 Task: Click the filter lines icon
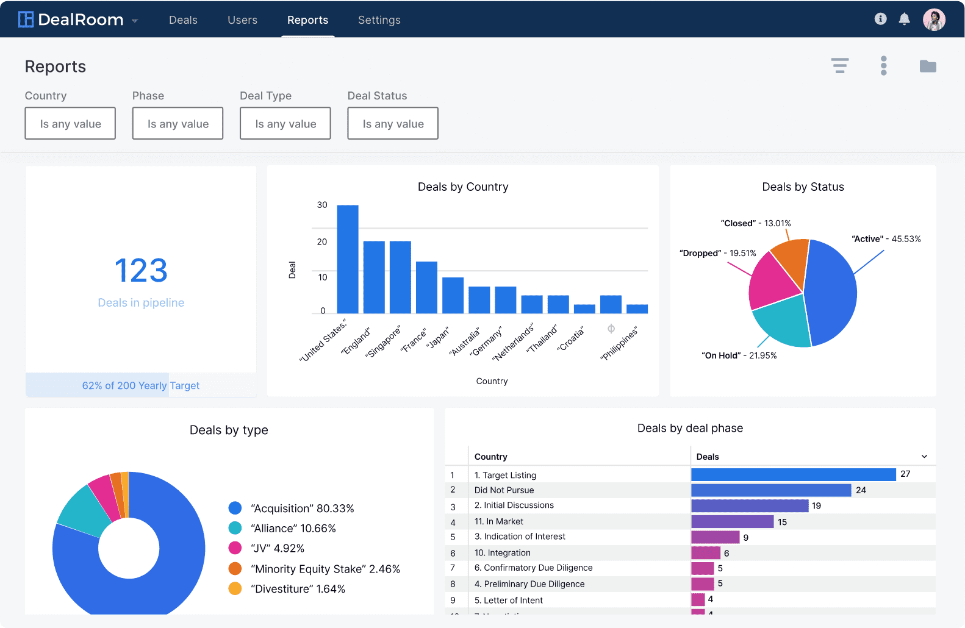click(x=839, y=66)
